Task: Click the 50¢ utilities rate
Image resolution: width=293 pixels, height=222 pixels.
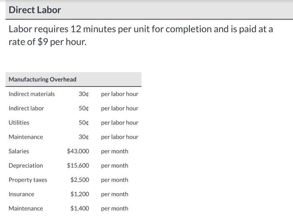Action: click(x=84, y=123)
